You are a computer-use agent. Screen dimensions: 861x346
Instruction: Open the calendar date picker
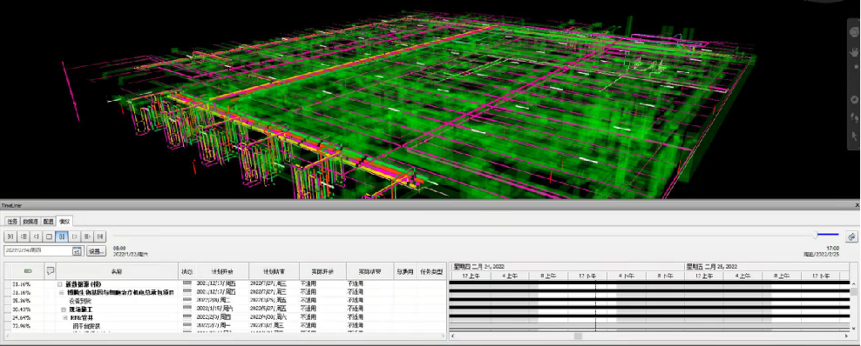[77, 251]
